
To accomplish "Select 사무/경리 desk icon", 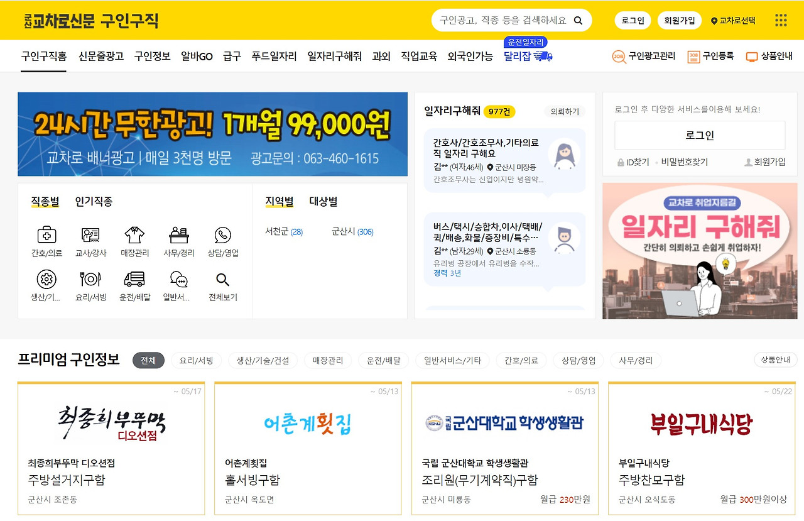I will (179, 235).
